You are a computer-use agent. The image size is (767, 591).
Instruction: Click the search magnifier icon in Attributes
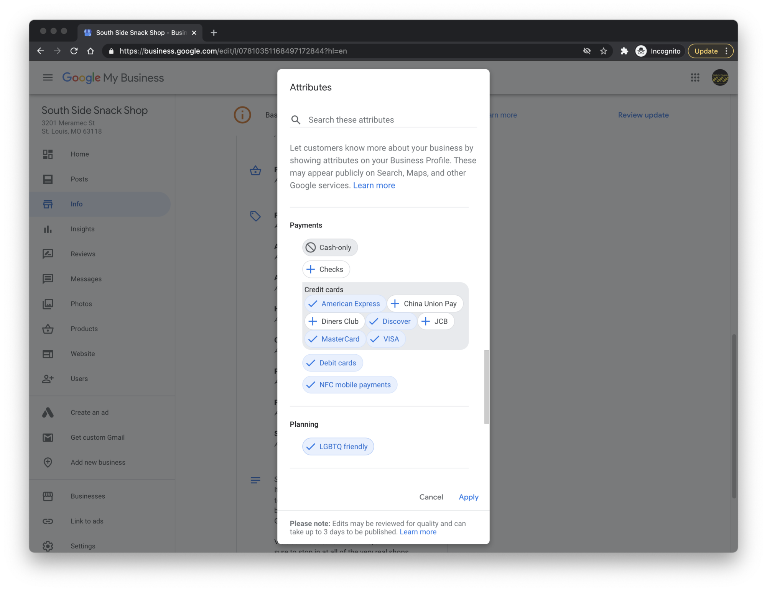point(296,120)
